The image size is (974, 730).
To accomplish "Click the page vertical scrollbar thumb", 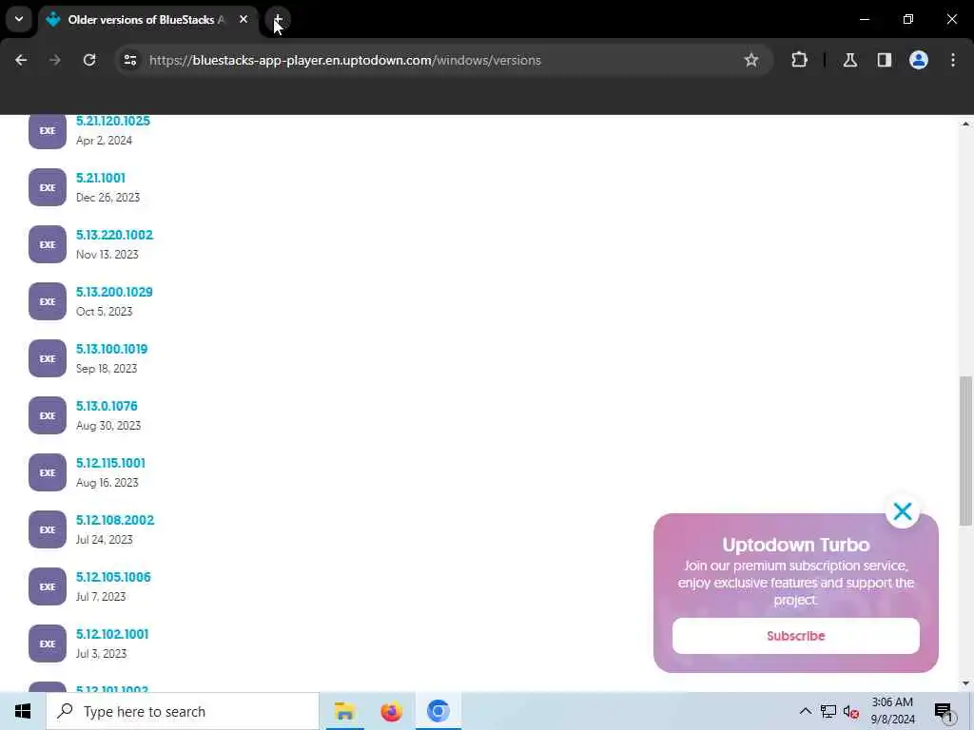I will tap(965, 451).
